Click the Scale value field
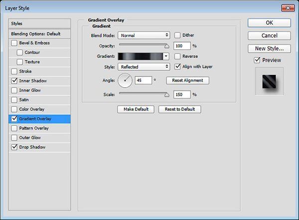This screenshot has width=299, height=220. click(x=182, y=94)
